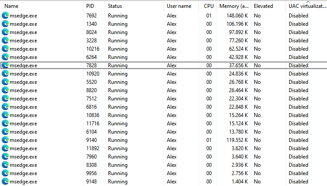Click the memory value 148.060 K
327x186 pixels.
pos(237,16)
